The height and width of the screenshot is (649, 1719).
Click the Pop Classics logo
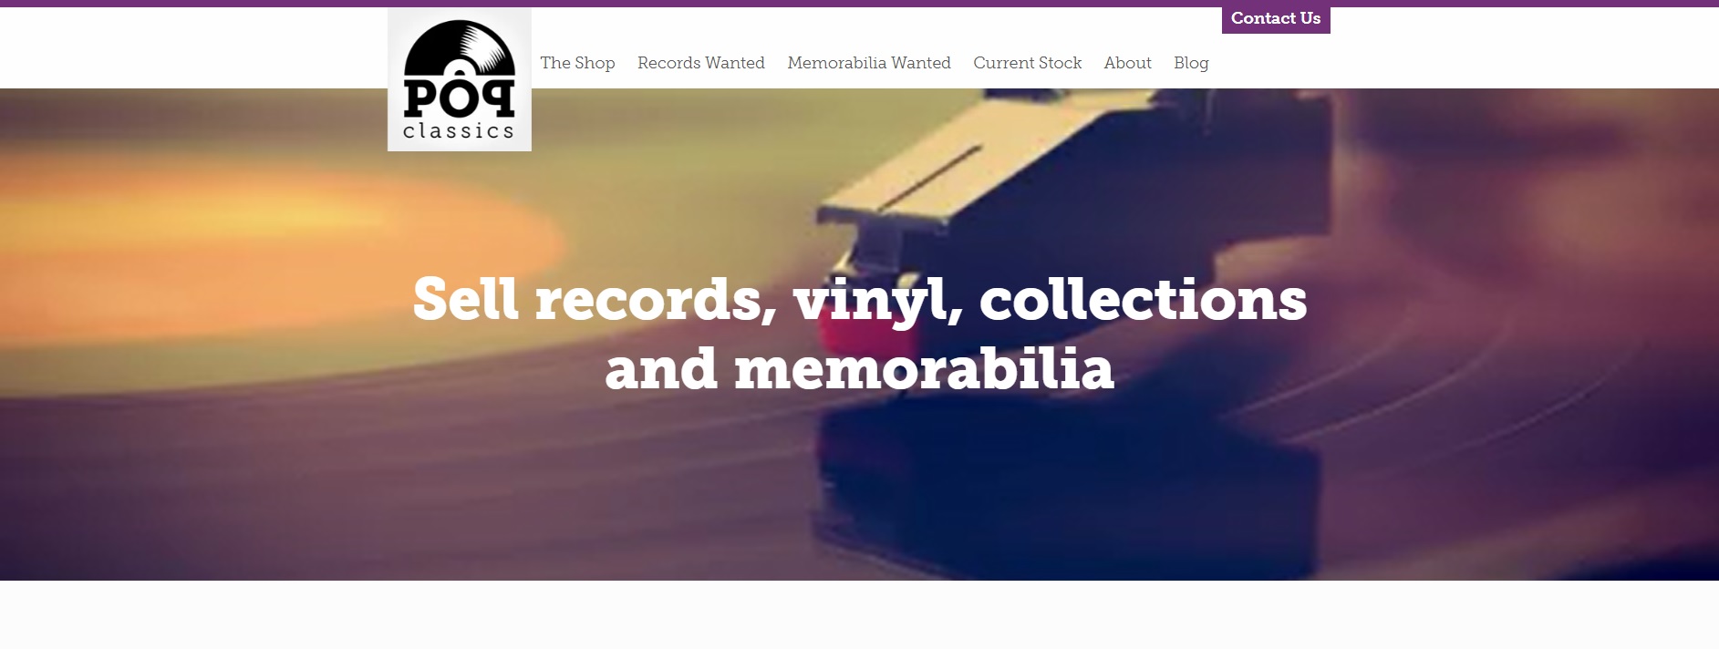click(460, 80)
